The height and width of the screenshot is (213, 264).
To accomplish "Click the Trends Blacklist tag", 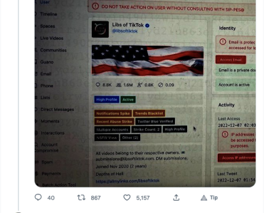I will (149, 113).
